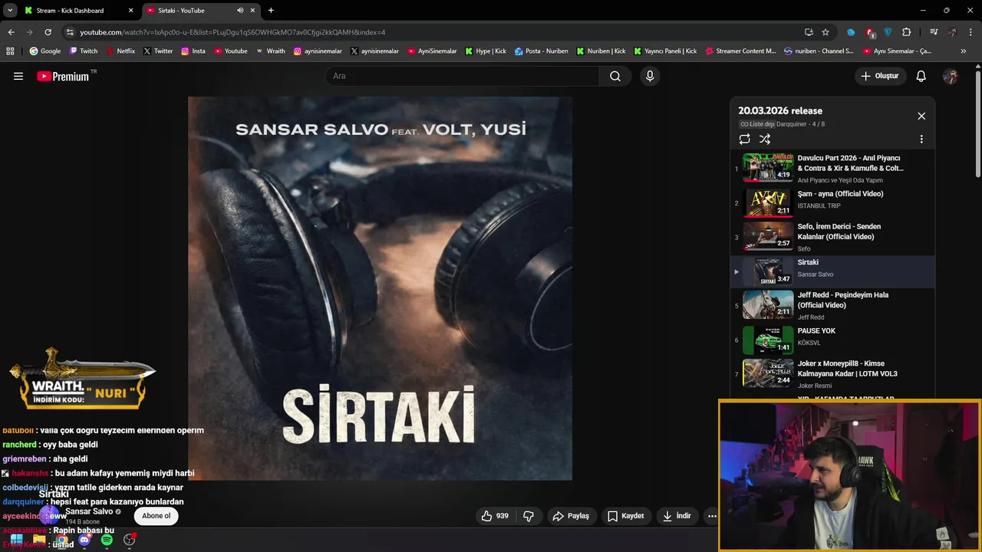This screenshot has width=982, height=552.
Task: Show more bookmarks with the chevron
Action: click(x=963, y=51)
